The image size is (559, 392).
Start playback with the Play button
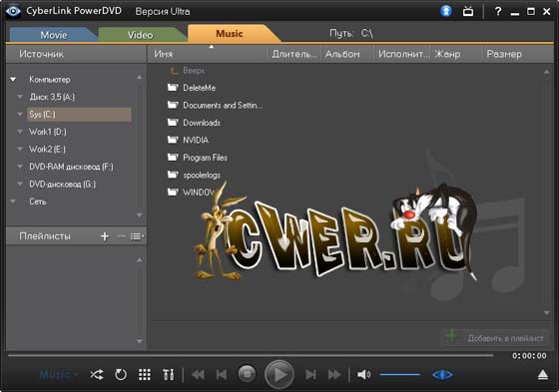(279, 374)
